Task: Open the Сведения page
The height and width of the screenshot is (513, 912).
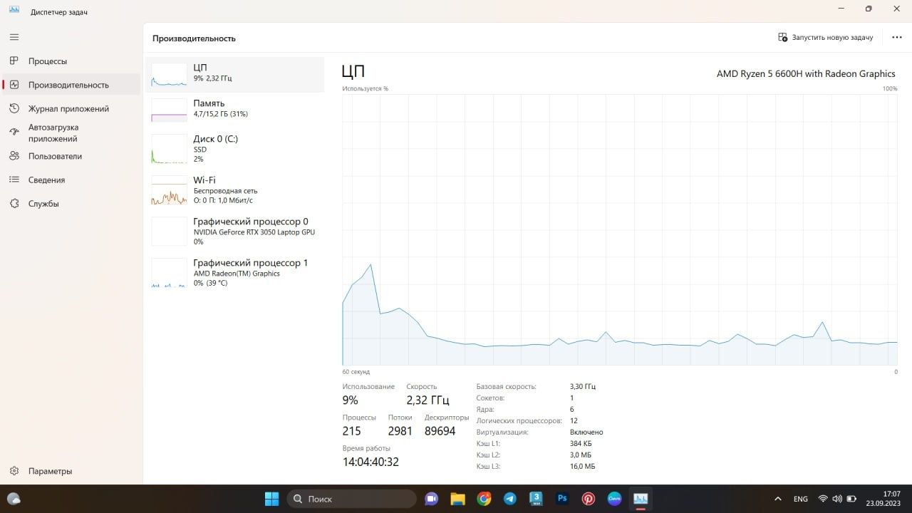Action: click(x=71, y=180)
